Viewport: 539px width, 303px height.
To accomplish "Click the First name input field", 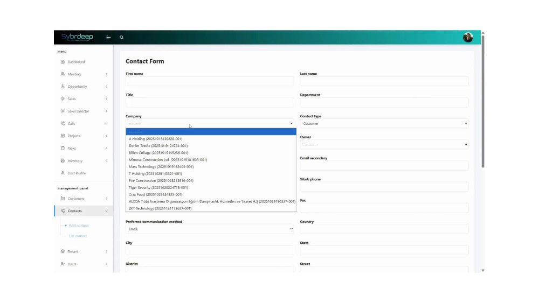I will coord(210,81).
